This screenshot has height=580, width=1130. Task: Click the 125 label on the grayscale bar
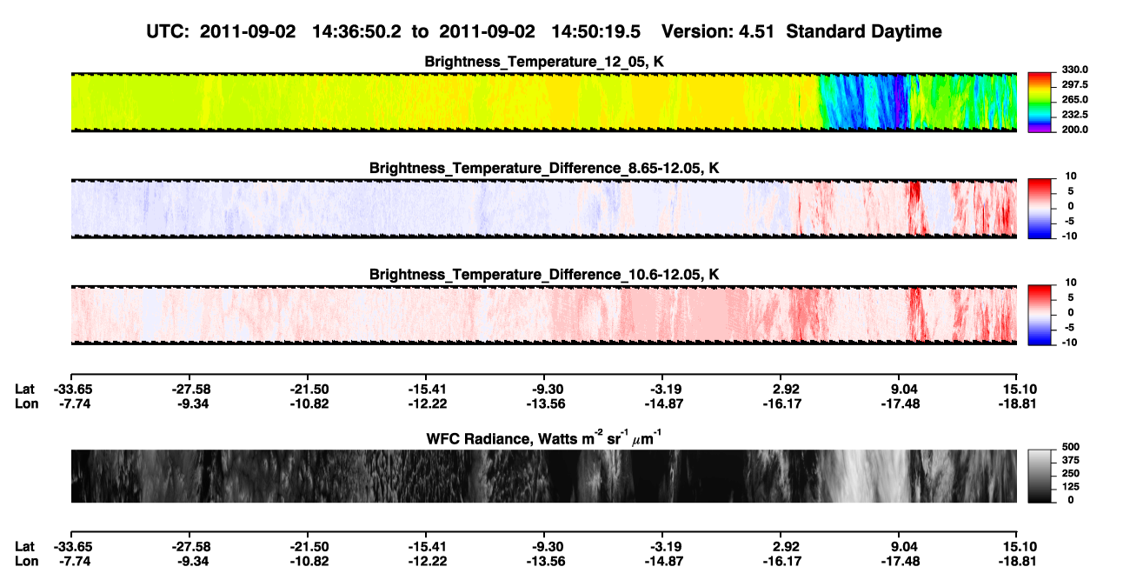click(x=1071, y=486)
